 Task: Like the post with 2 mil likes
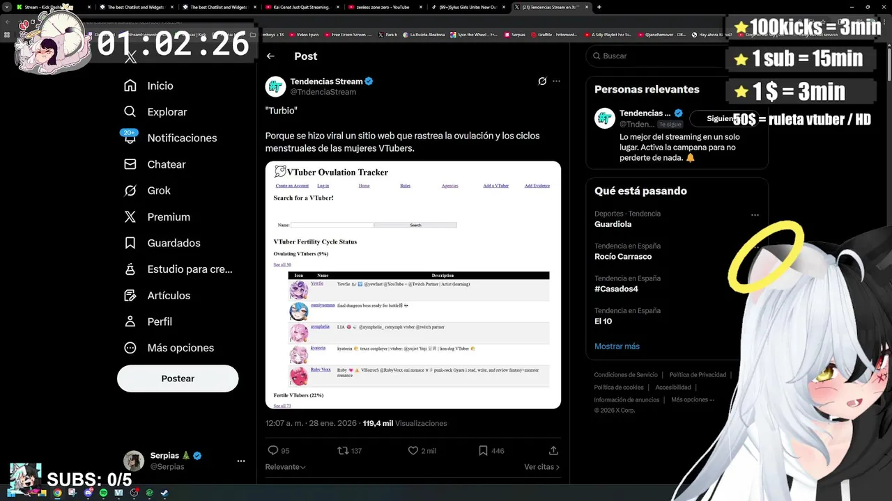point(422,451)
